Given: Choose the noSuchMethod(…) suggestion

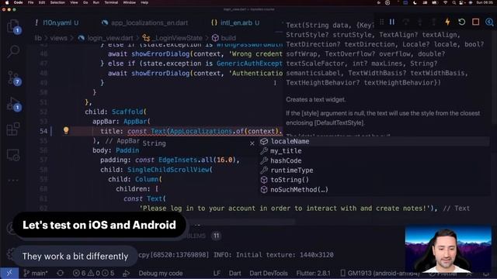Looking at the screenshot, I should pyautogui.click(x=374, y=189).
